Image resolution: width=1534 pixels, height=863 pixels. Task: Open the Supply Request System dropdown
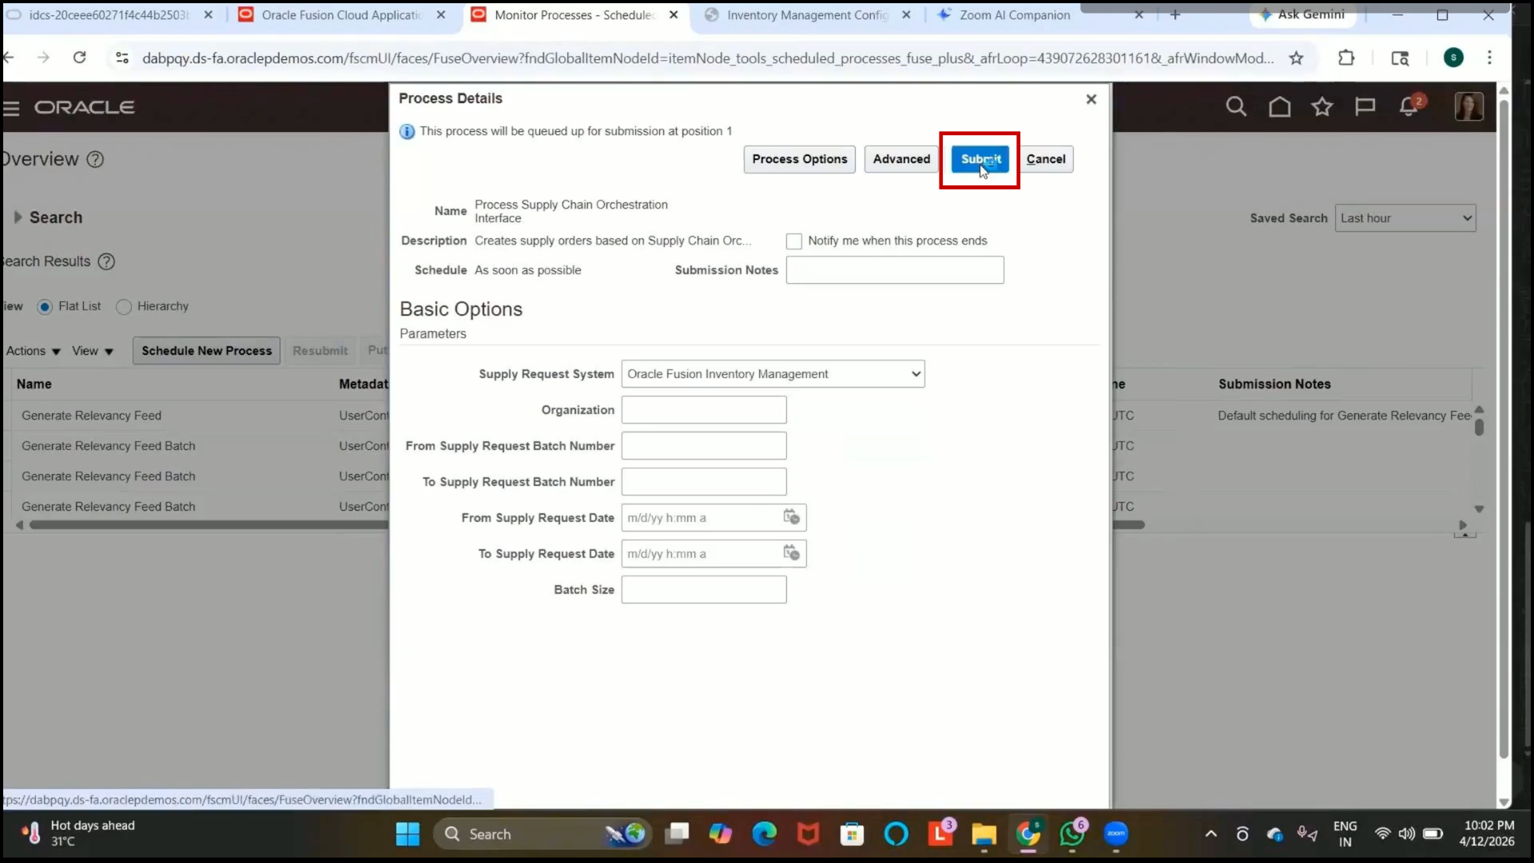[x=773, y=374]
